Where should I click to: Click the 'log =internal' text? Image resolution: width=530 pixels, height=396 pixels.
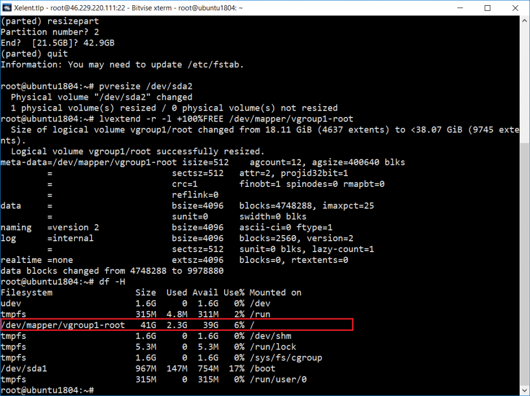pyautogui.click(x=47, y=238)
